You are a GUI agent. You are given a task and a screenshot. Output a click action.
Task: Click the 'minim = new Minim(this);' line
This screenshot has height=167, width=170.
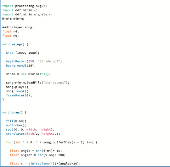click(28, 74)
